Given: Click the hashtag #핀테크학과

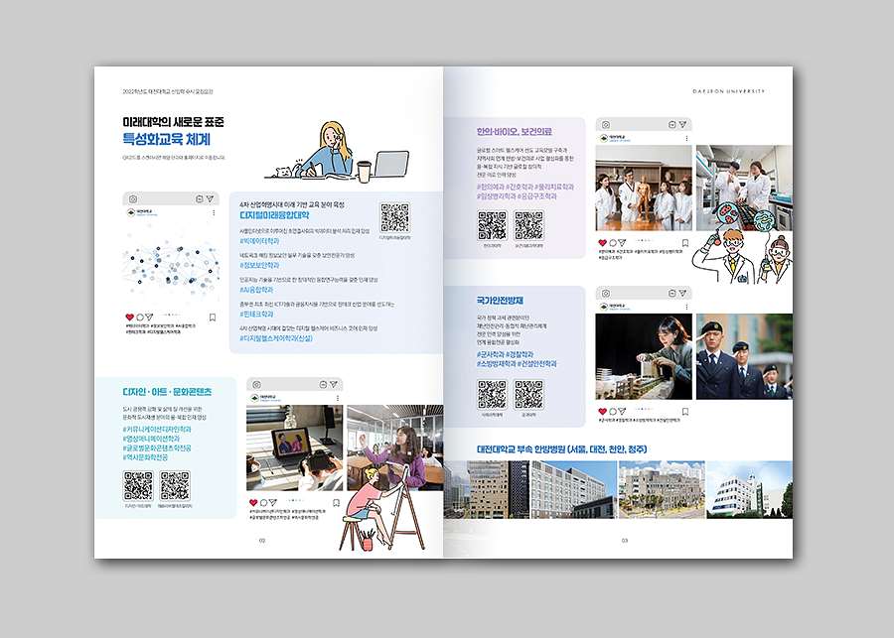Looking at the screenshot, I should click(x=256, y=314).
